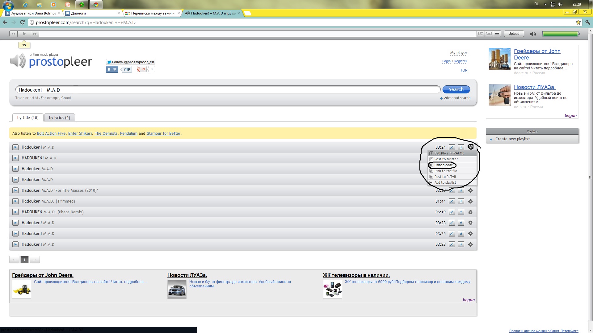This screenshot has width=593, height=333.
Task: Select Link to the file menu entry
Action: pos(452,171)
